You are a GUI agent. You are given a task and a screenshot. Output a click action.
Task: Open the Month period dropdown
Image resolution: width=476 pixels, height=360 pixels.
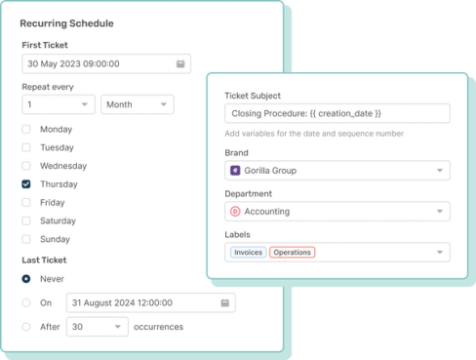[x=138, y=104]
